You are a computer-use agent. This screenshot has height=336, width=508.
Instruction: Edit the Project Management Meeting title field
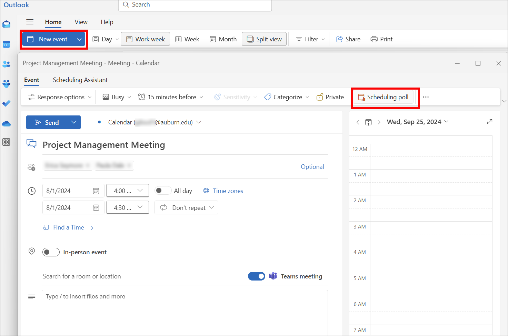click(x=185, y=145)
